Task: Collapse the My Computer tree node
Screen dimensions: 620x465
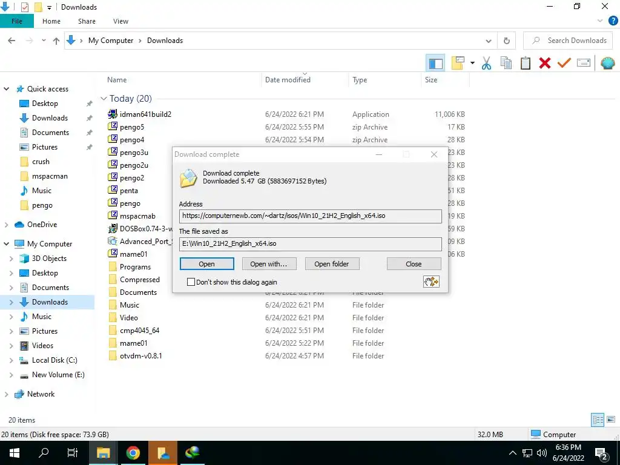Action: pyautogui.click(x=6, y=244)
